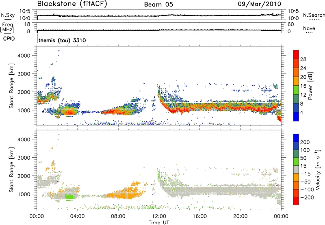Pick the gray -15 to 15 velocity swatch
The height and width of the screenshot is (225, 325).
click(x=296, y=169)
